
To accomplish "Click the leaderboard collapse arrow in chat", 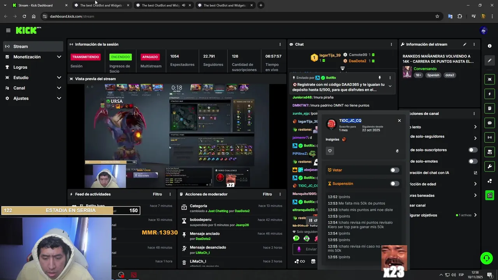I will [x=342, y=68].
